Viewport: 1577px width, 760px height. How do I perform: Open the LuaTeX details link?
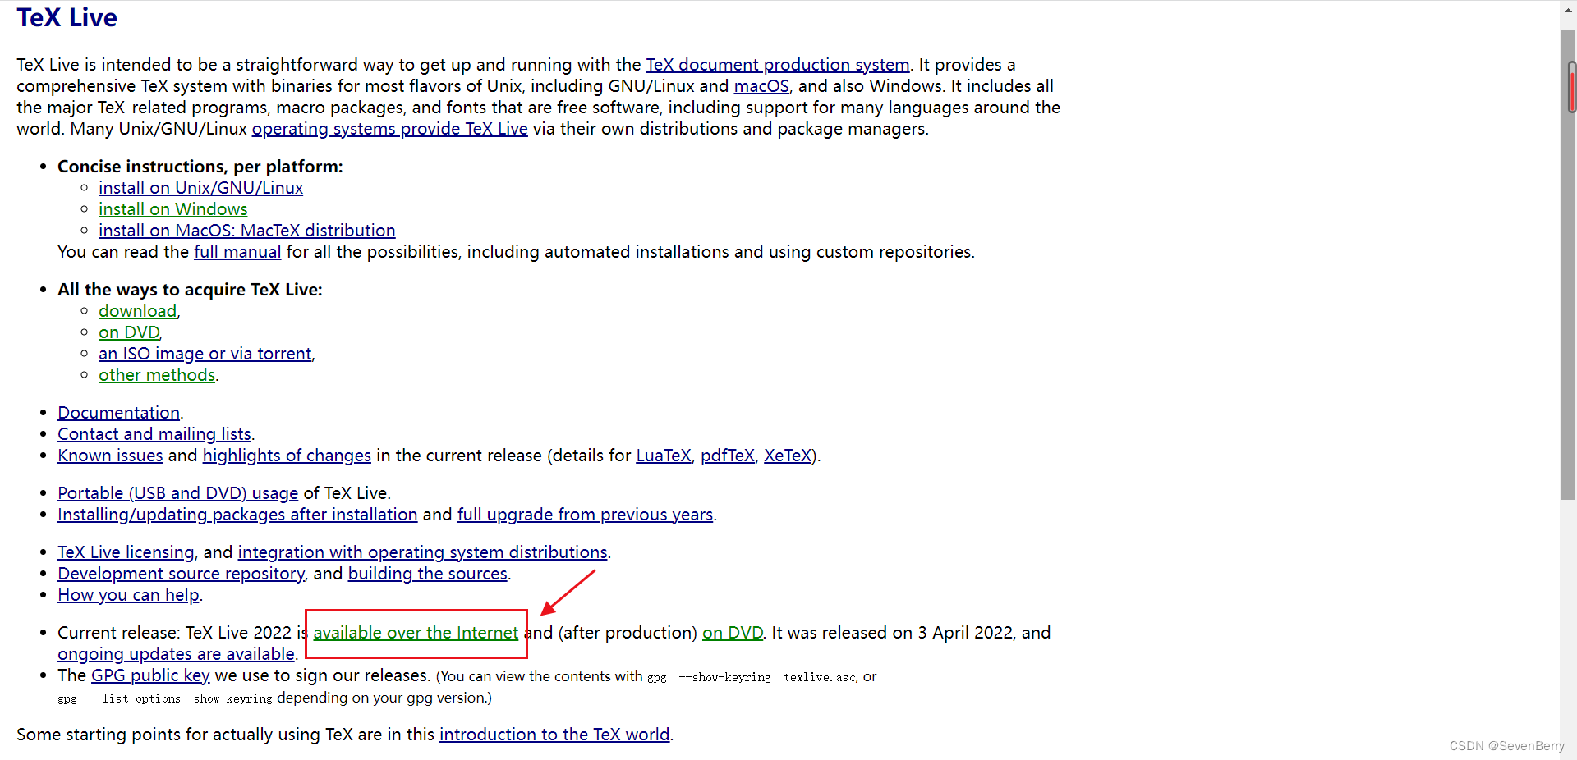point(664,456)
